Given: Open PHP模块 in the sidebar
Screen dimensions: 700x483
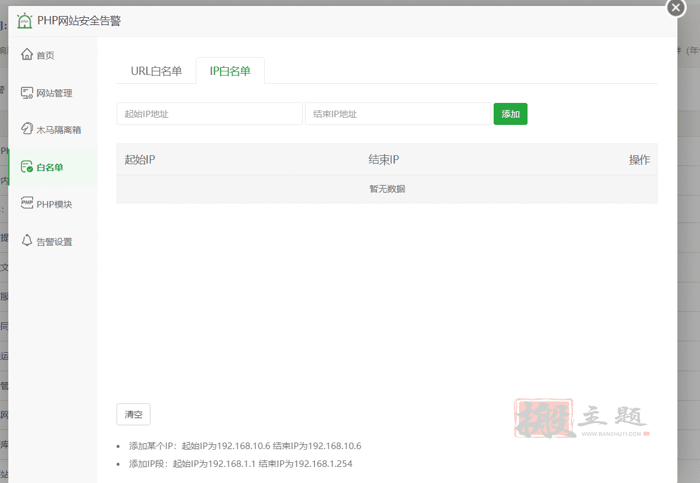Looking at the screenshot, I should (x=53, y=204).
